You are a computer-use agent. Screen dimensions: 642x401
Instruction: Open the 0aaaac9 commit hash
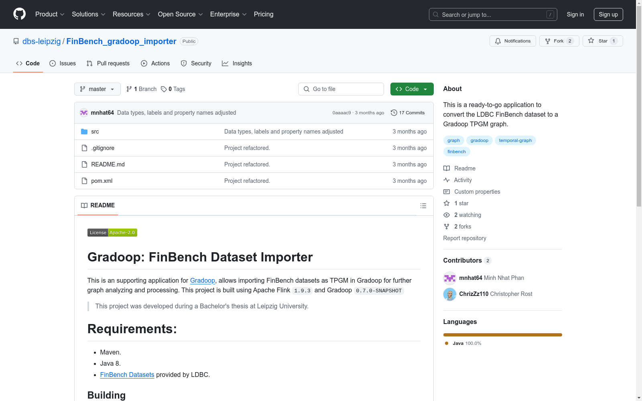[341, 113]
